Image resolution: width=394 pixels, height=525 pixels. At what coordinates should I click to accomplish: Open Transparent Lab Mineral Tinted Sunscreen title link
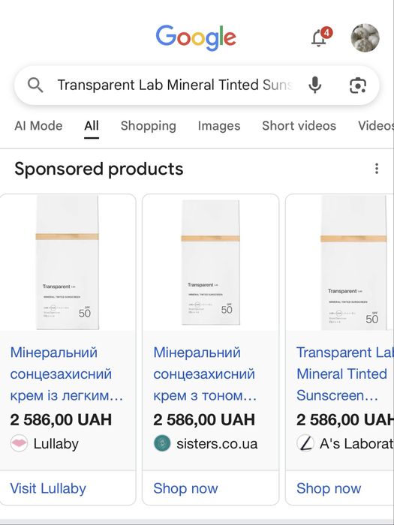(345, 374)
